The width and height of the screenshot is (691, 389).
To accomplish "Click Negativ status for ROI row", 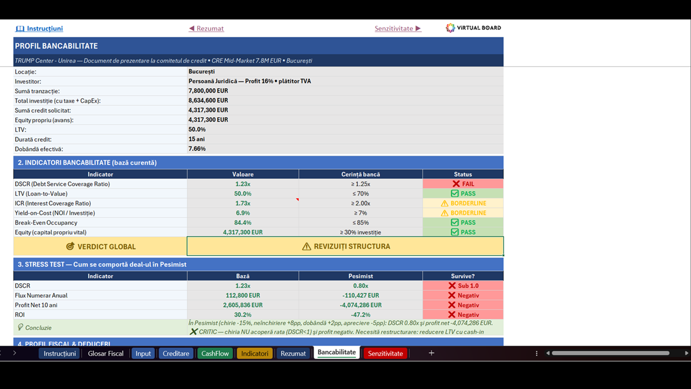I will [x=463, y=315].
